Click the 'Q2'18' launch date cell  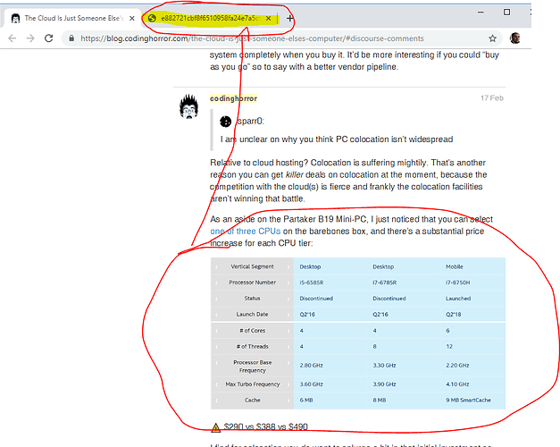pyautogui.click(x=453, y=315)
